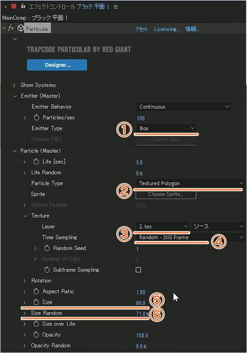Click the Designer... button
Image resolution: width=247 pixels, height=353 pixels.
pos(57,65)
